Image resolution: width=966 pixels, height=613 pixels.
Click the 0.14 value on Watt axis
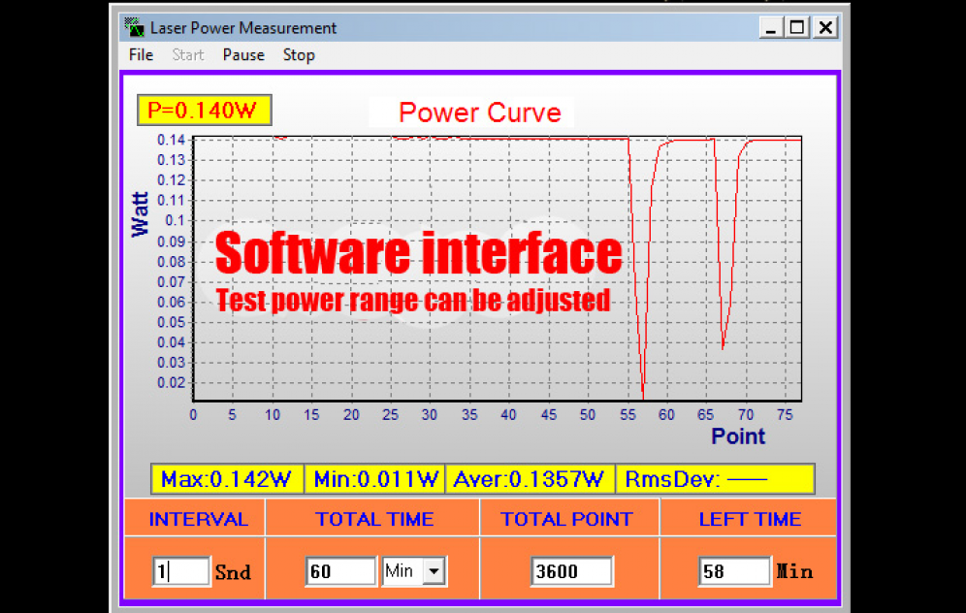pyautogui.click(x=172, y=140)
